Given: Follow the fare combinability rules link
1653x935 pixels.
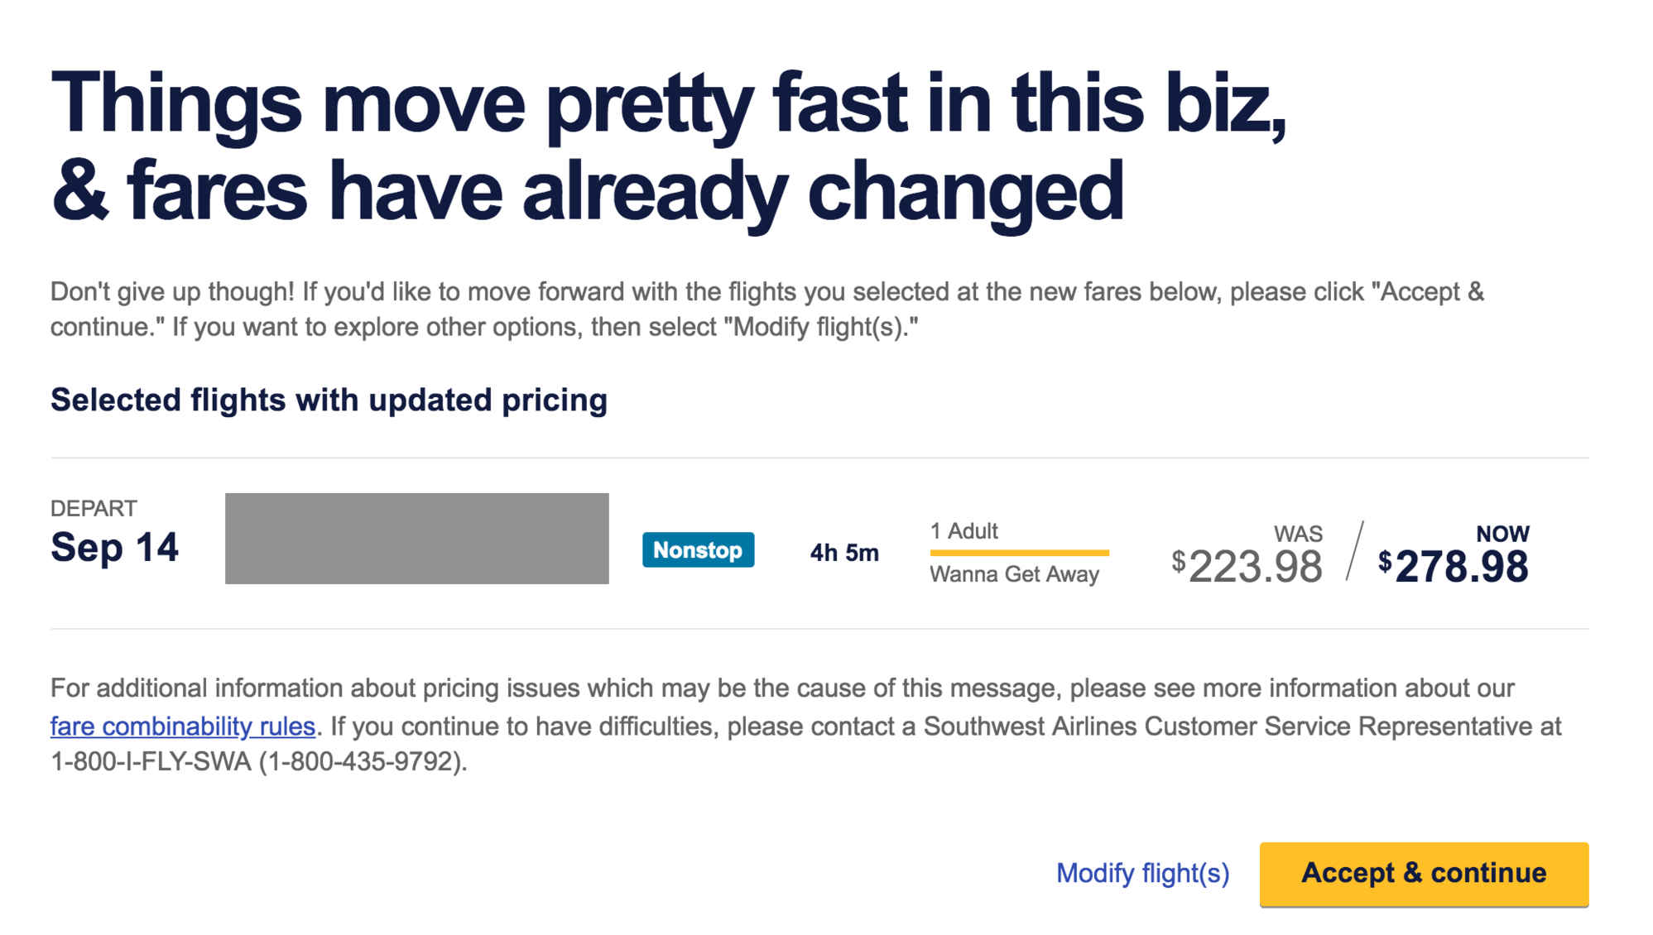Looking at the screenshot, I should coord(183,726).
